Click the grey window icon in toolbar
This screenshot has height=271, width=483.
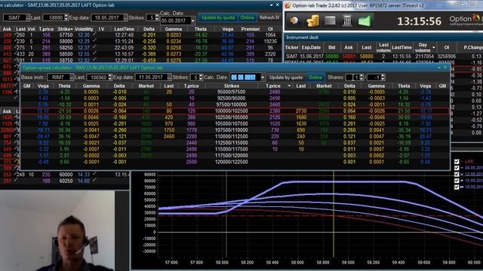[330, 21]
